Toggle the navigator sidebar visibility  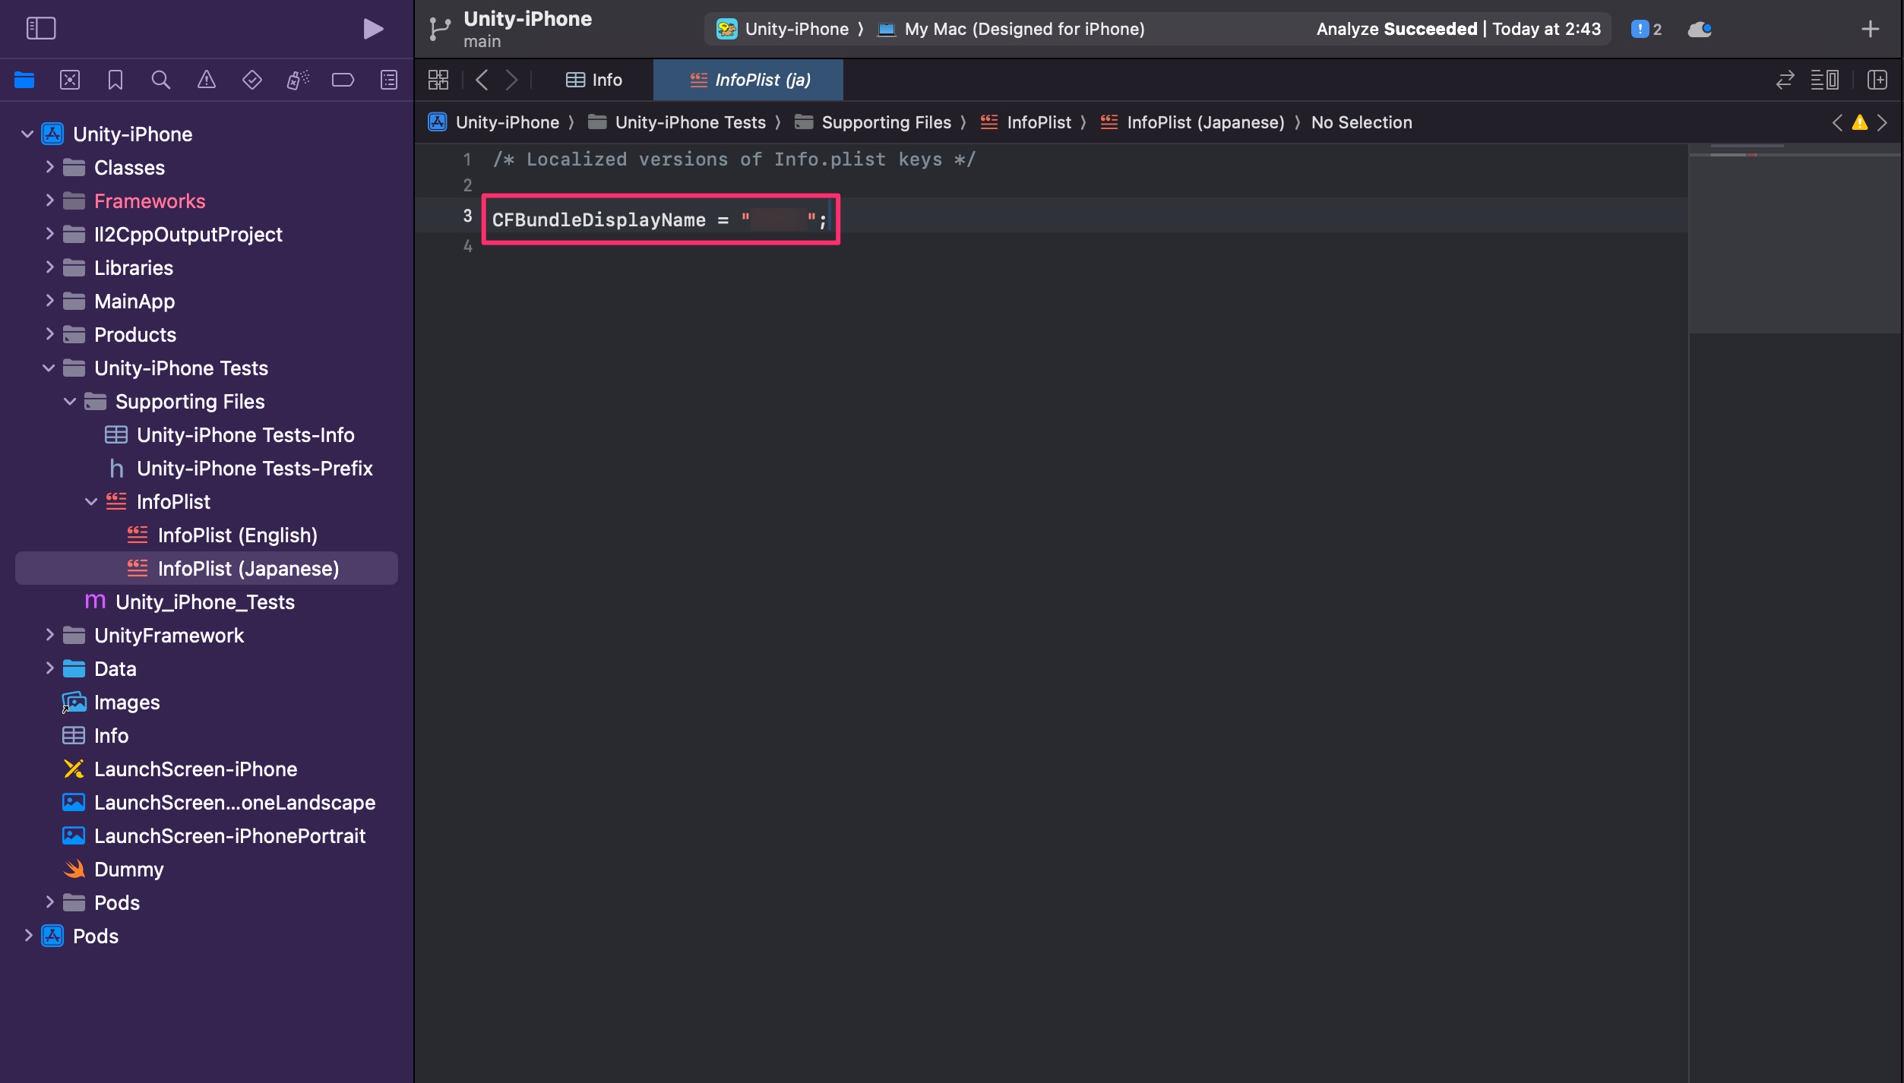pos(41,29)
